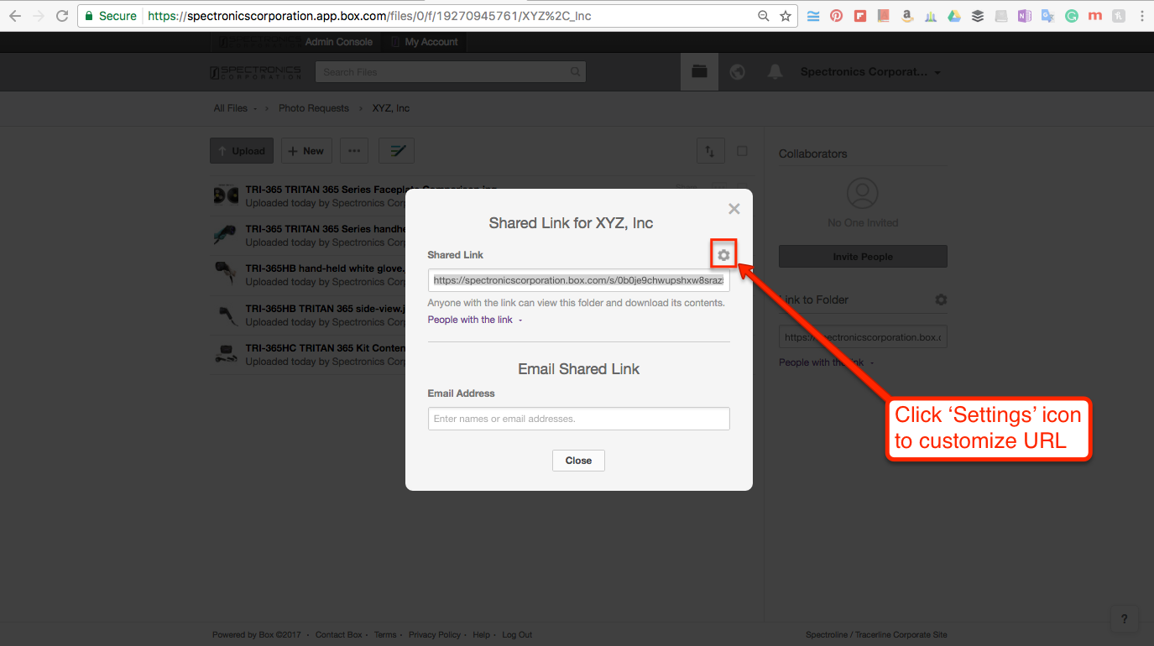Toggle the select-all files checkbox
Image resolution: width=1154 pixels, height=646 pixels.
pos(742,151)
